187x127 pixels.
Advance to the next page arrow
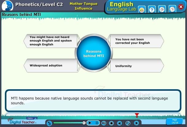pos(136,123)
